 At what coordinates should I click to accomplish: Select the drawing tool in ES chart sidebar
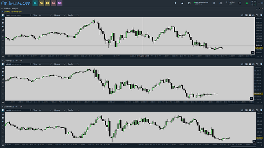[x=3, y=30]
